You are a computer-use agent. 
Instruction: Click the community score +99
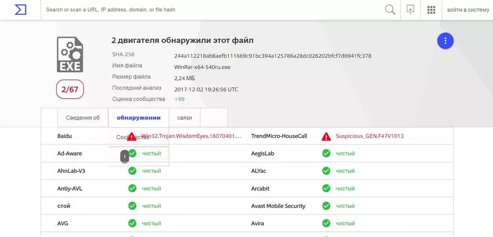(x=180, y=99)
